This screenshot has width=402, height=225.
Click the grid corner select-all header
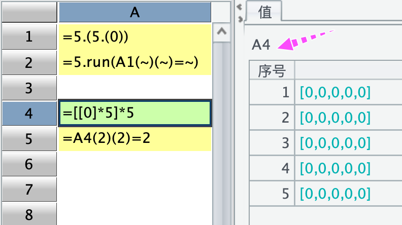29,12
